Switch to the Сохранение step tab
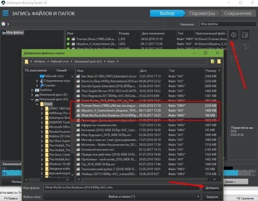Image resolution: width=258 pixels, height=201 pixels. click(x=238, y=13)
